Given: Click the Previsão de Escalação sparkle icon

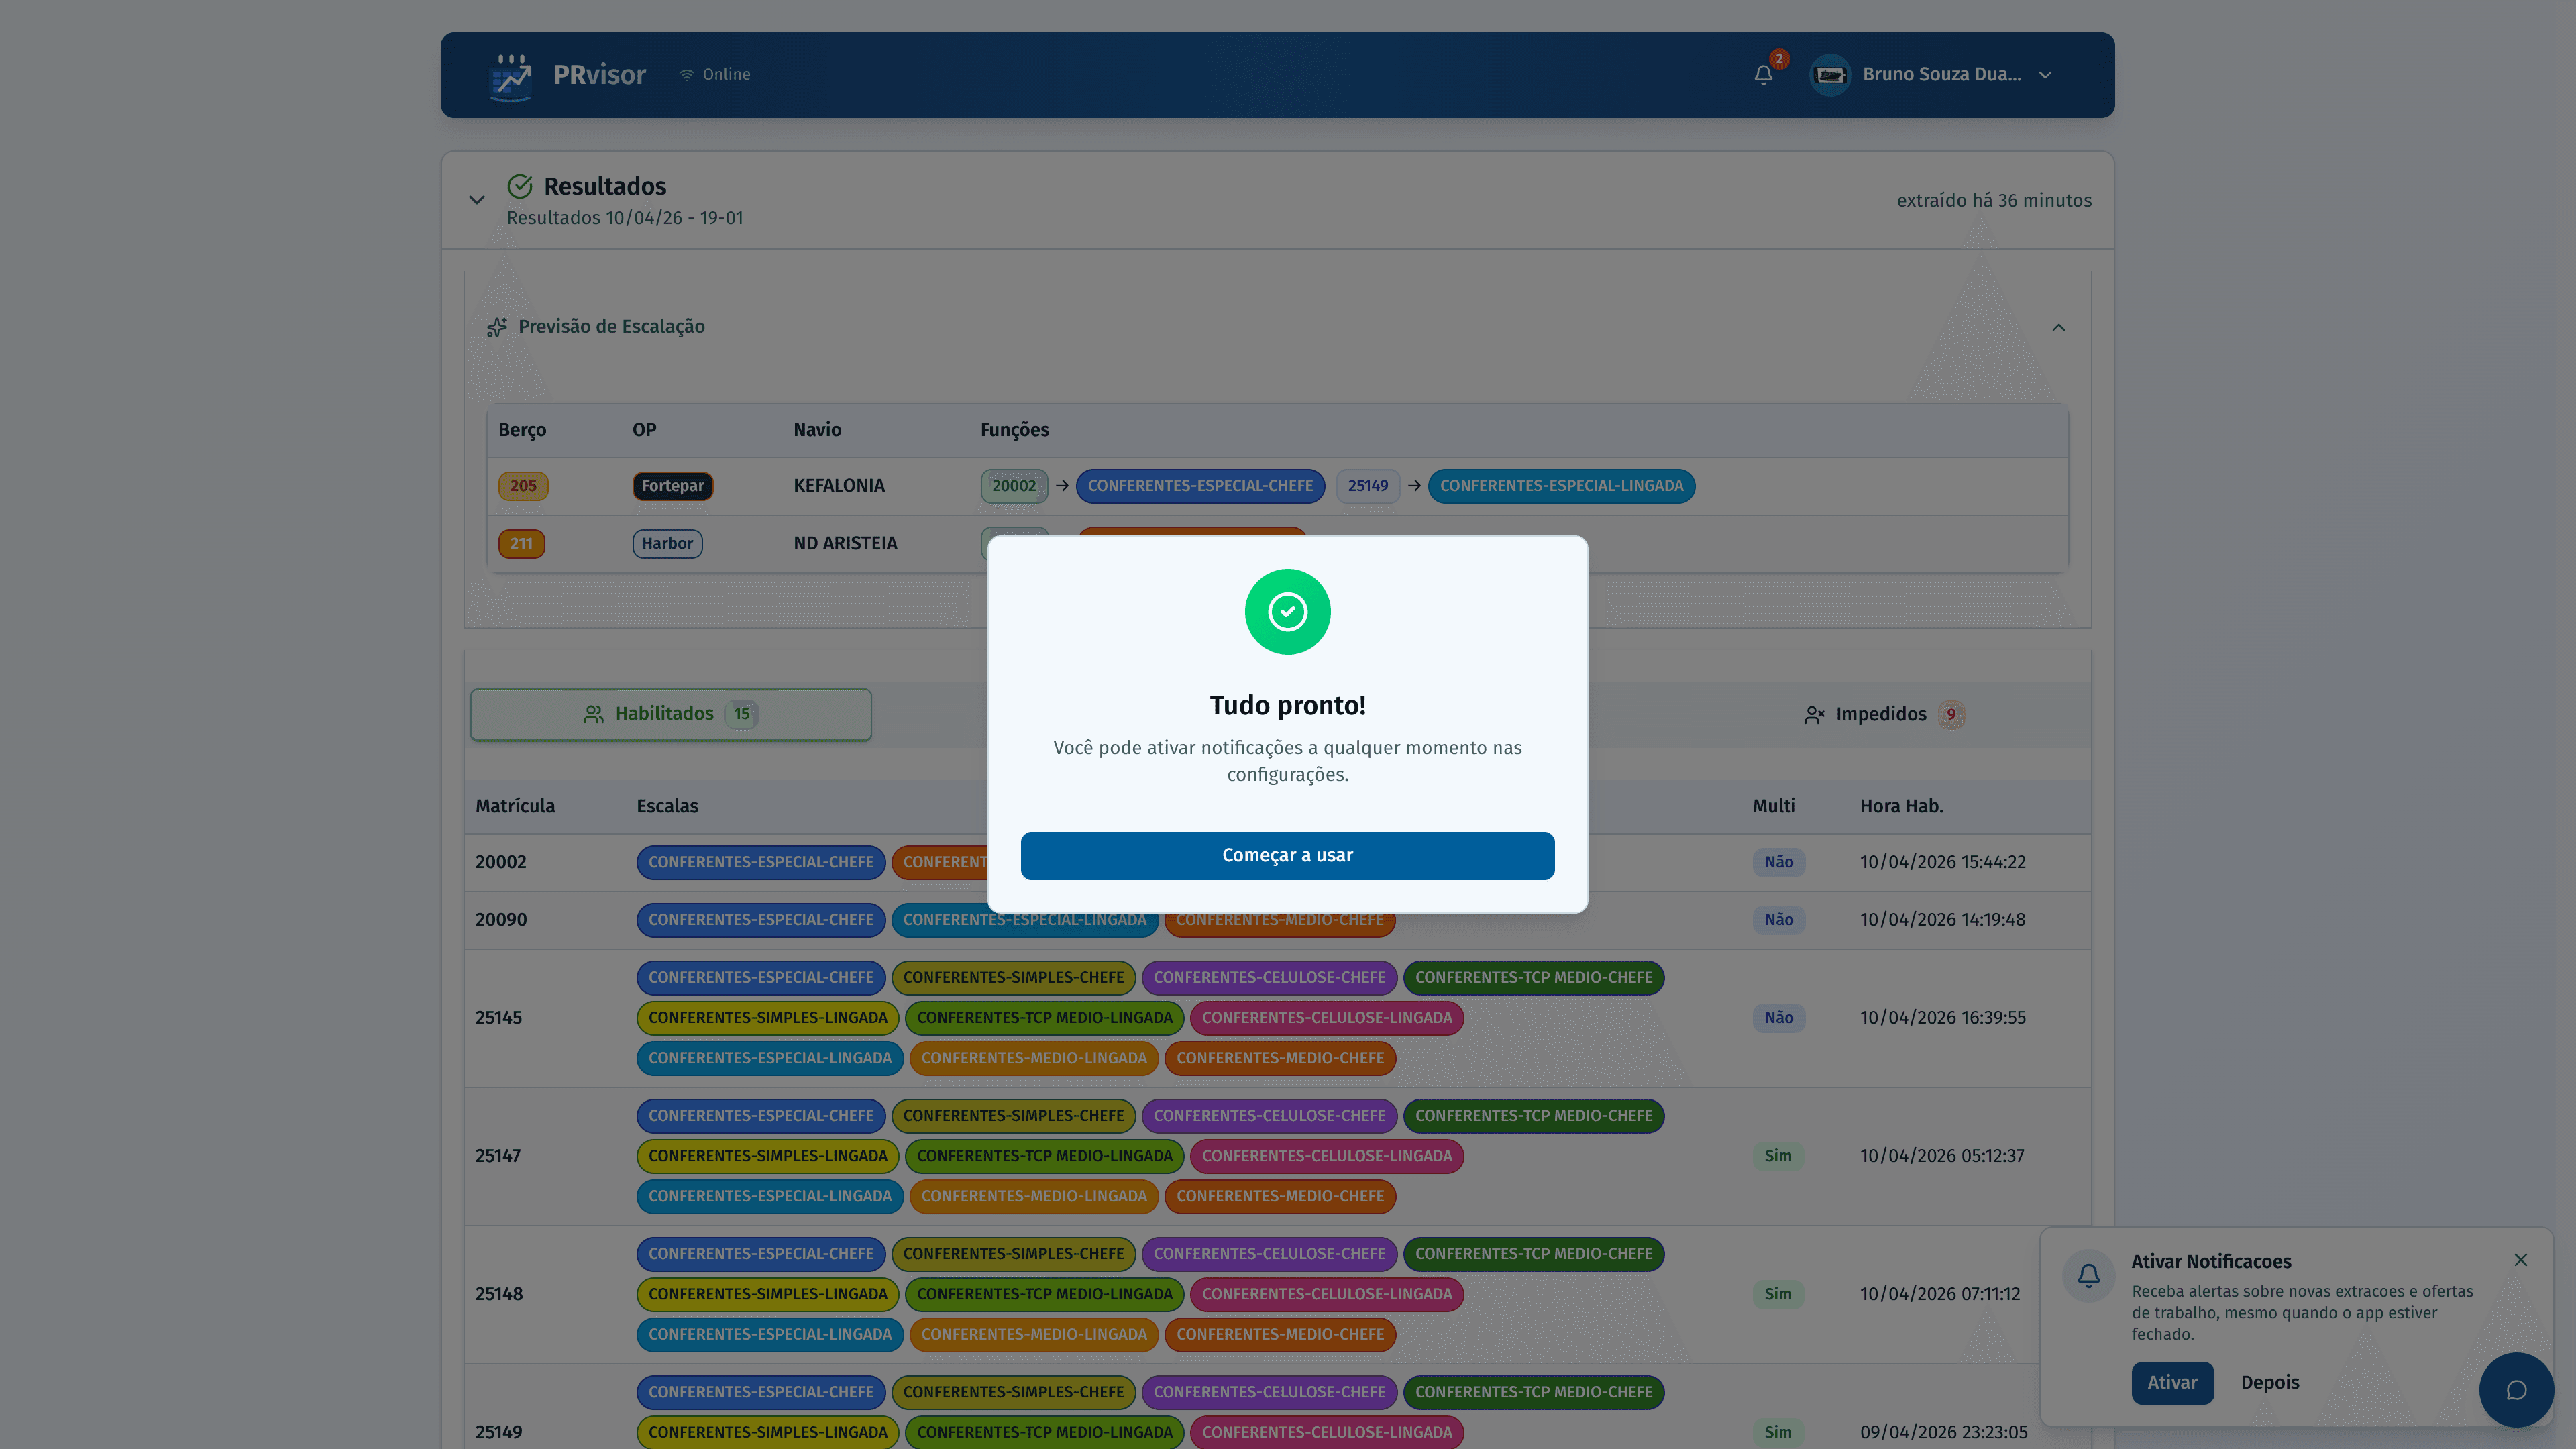Looking at the screenshot, I should [497, 327].
